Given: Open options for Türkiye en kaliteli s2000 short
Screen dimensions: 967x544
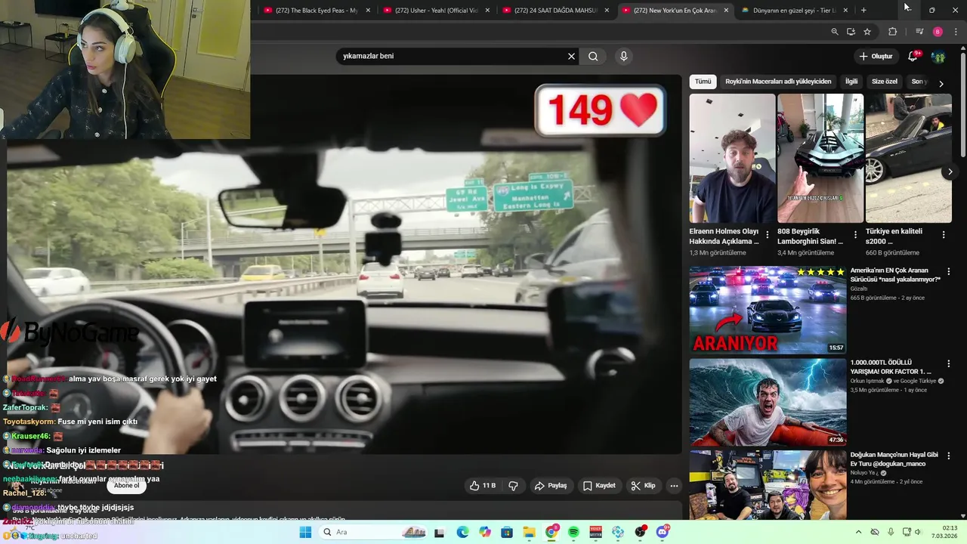Looking at the screenshot, I should pos(943,235).
